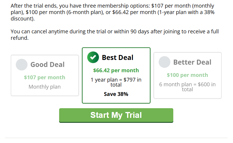This screenshot has height=143, width=233.
Task: Click the "Good Deal" heading text
Action: pyautogui.click(x=47, y=65)
